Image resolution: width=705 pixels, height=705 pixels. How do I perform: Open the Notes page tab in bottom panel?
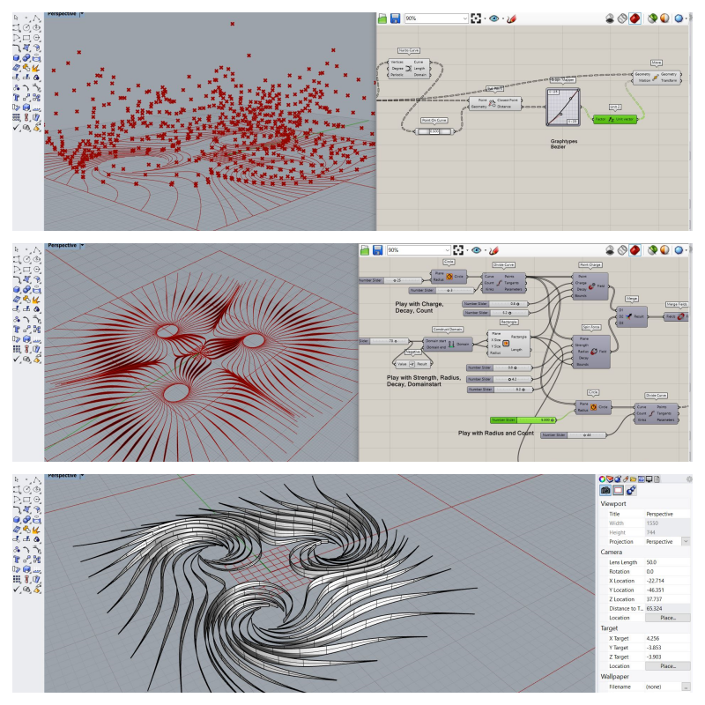click(x=657, y=479)
